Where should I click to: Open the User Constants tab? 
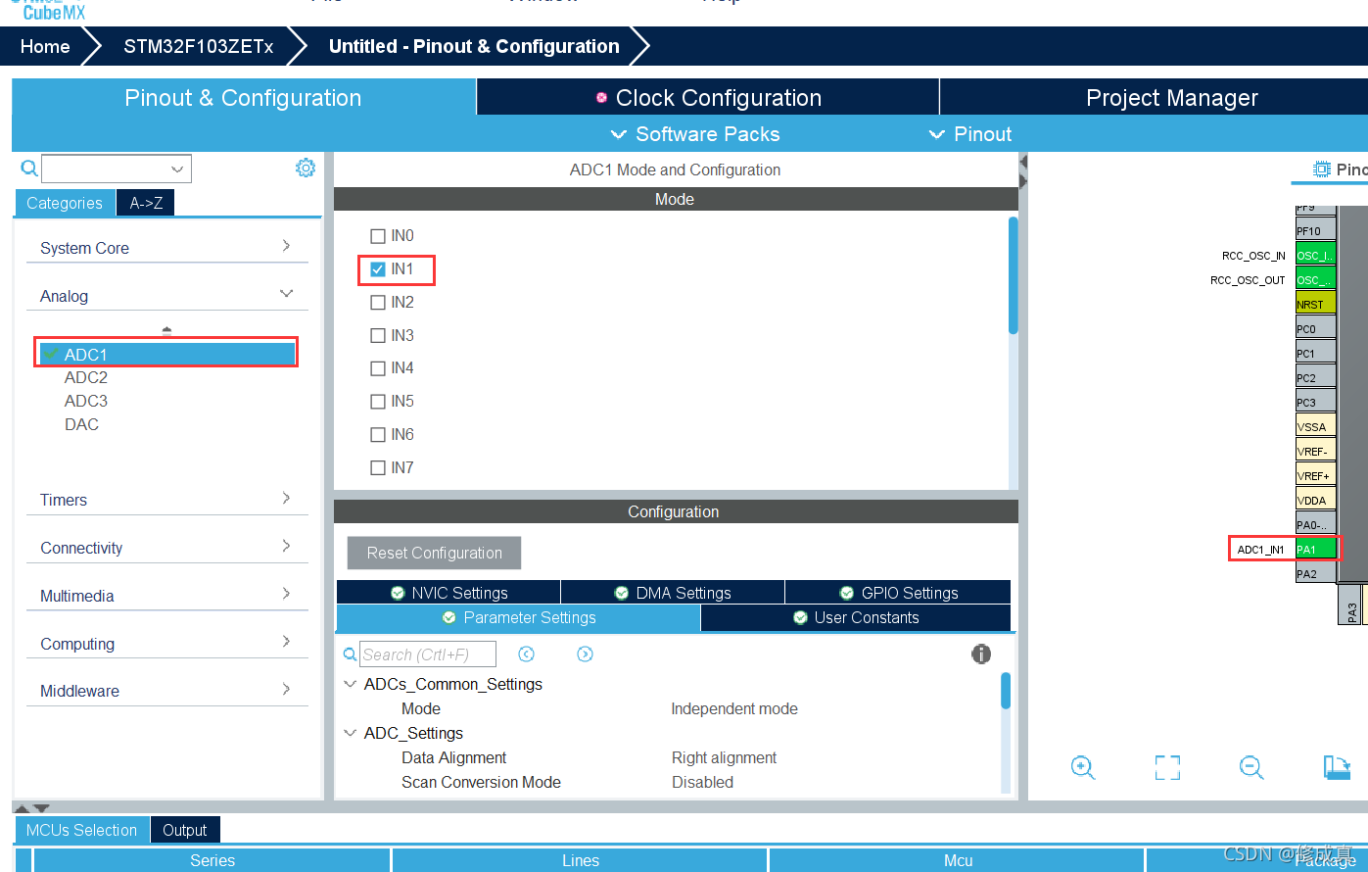click(856, 617)
